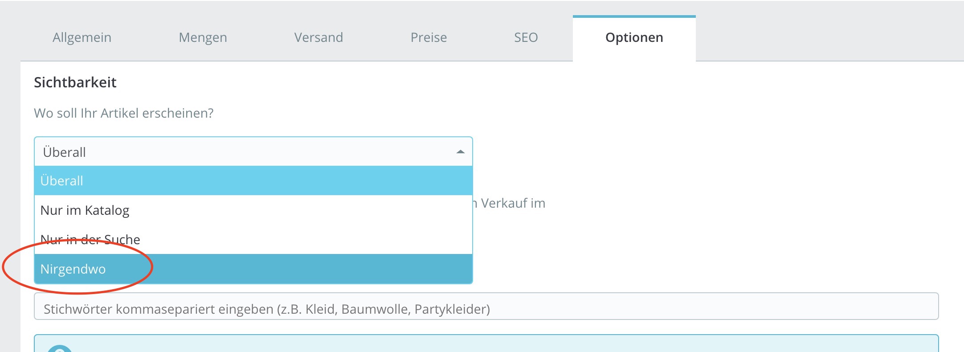Image resolution: width=964 pixels, height=352 pixels.
Task: Click the 'Sichtbarkeit' section heading
Action: click(75, 82)
